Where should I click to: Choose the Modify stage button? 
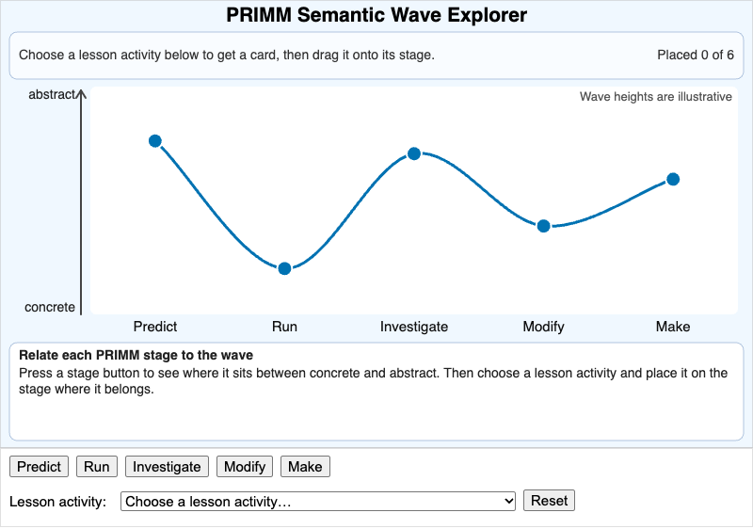pos(245,467)
